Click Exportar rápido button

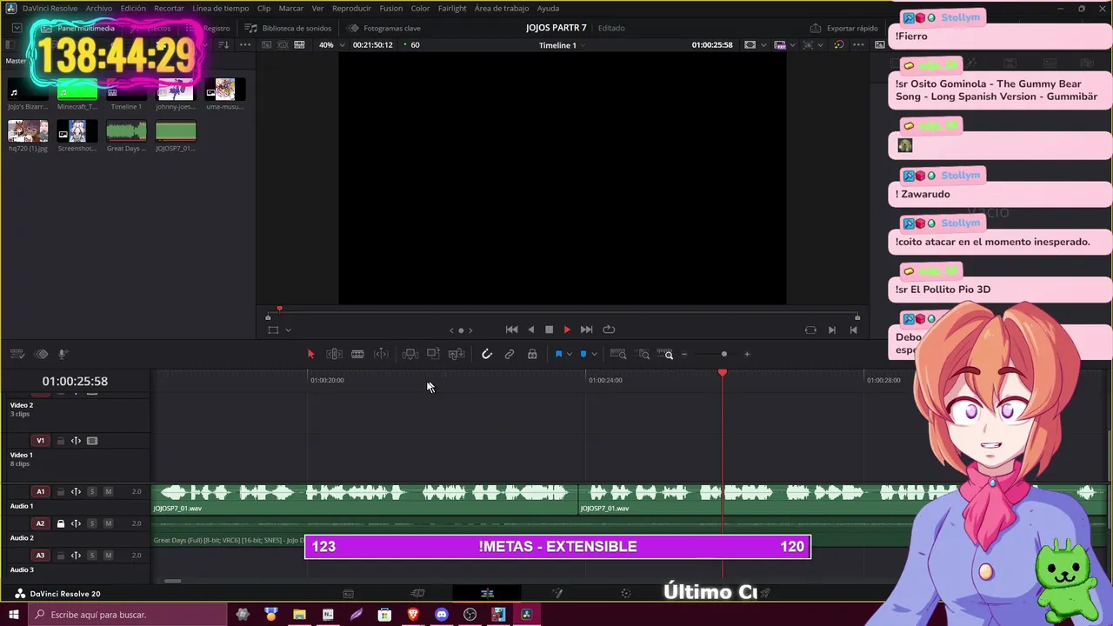click(x=844, y=28)
